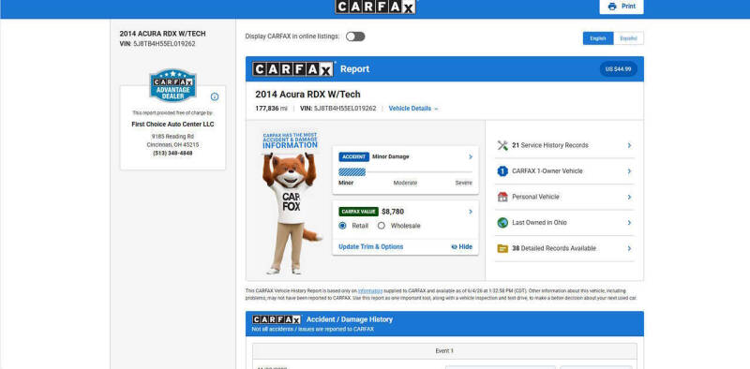
Task: Click the CARFAX Advantage Dealer badge
Action: pos(172,85)
